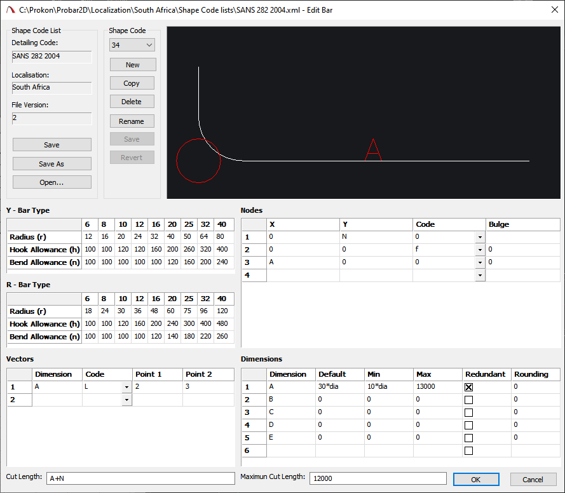Open Code dropdown in Vectors row 1
The image size is (565, 493).
coord(126,387)
